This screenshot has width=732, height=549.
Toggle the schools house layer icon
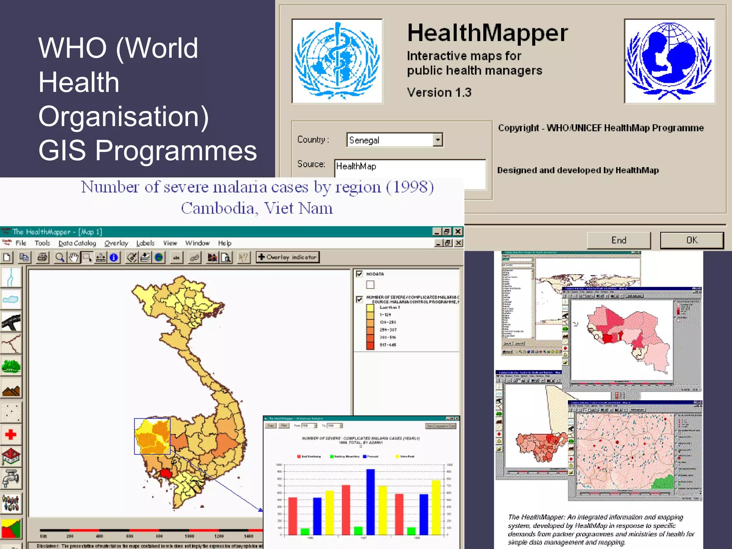pos(11,456)
